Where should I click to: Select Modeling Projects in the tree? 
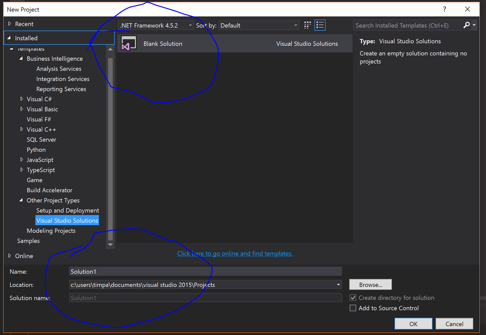[x=51, y=231]
